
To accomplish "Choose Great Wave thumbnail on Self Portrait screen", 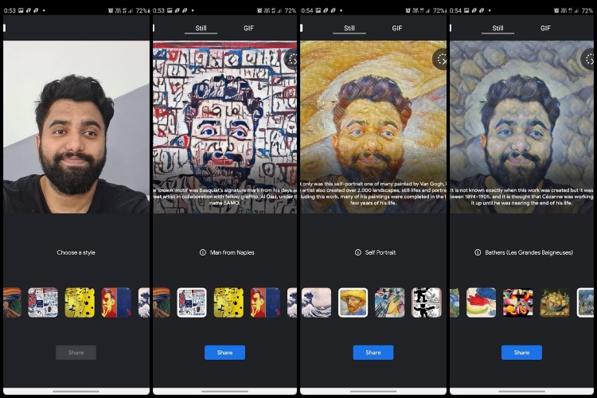I will (x=316, y=302).
